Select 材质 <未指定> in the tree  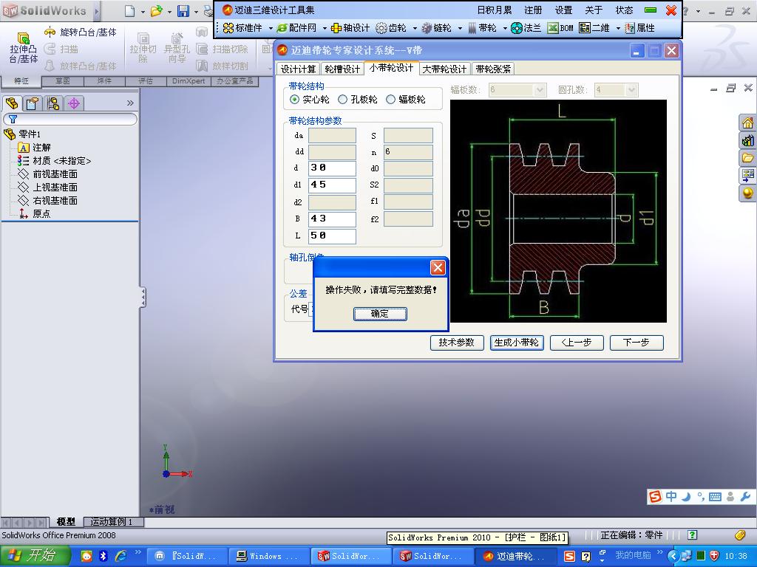click(61, 160)
